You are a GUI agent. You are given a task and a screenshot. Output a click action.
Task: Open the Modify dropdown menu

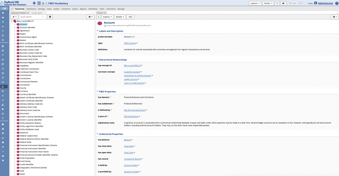tap(120, 17)
